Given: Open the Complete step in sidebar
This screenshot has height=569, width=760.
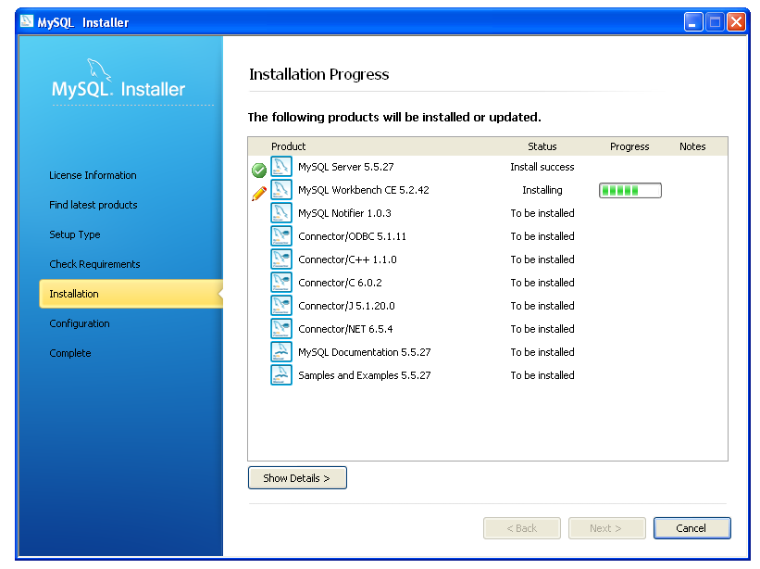Looking at the screenshot, I should 69,353.
